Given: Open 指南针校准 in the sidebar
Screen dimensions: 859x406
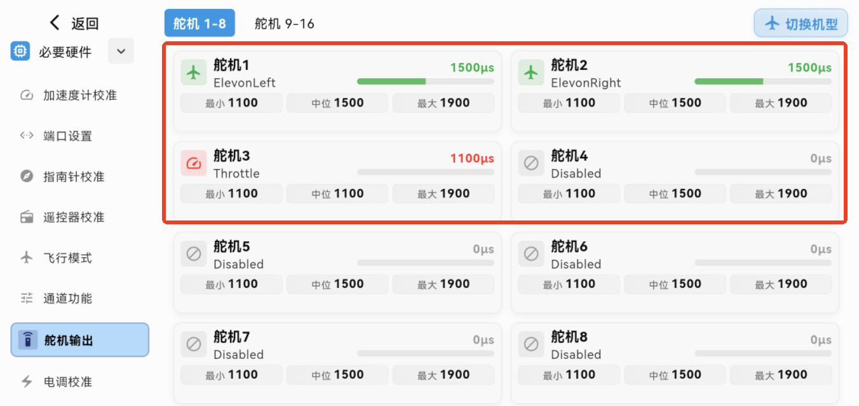Looking at the screenshot, I should 73,177.
